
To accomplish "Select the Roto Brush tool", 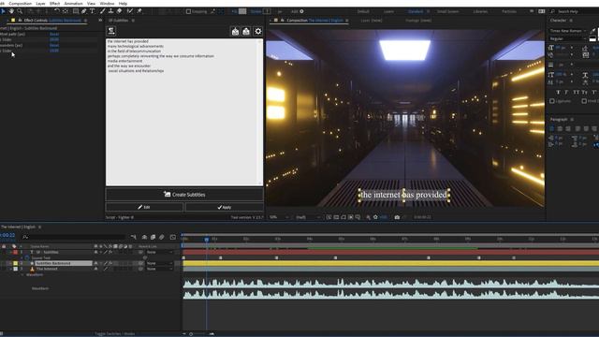I will coord(130,11).
